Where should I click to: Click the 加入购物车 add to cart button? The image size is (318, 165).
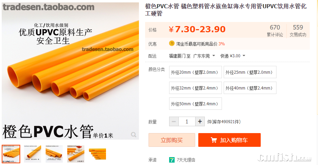(229, 140)
